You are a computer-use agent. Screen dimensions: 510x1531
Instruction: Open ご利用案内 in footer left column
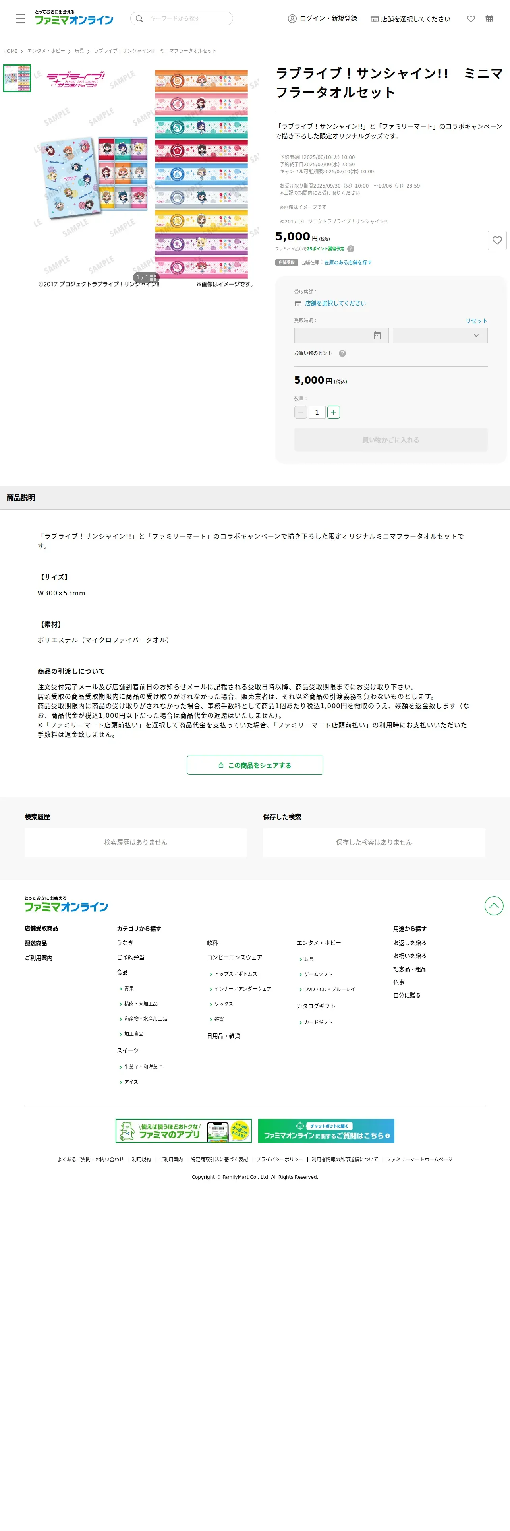click(x=39, y=958)
